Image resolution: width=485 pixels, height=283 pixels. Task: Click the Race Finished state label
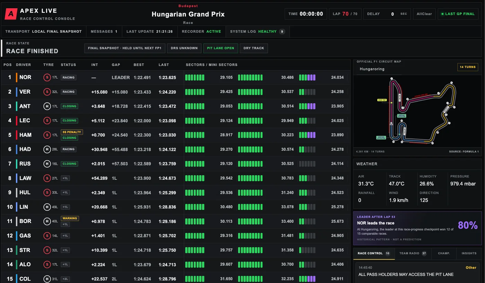[x=32, y=51]
